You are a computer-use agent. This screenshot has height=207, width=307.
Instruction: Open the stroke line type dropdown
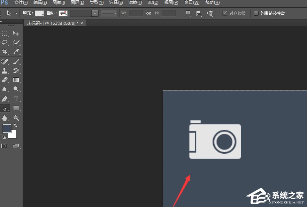[x=109, y=13]
